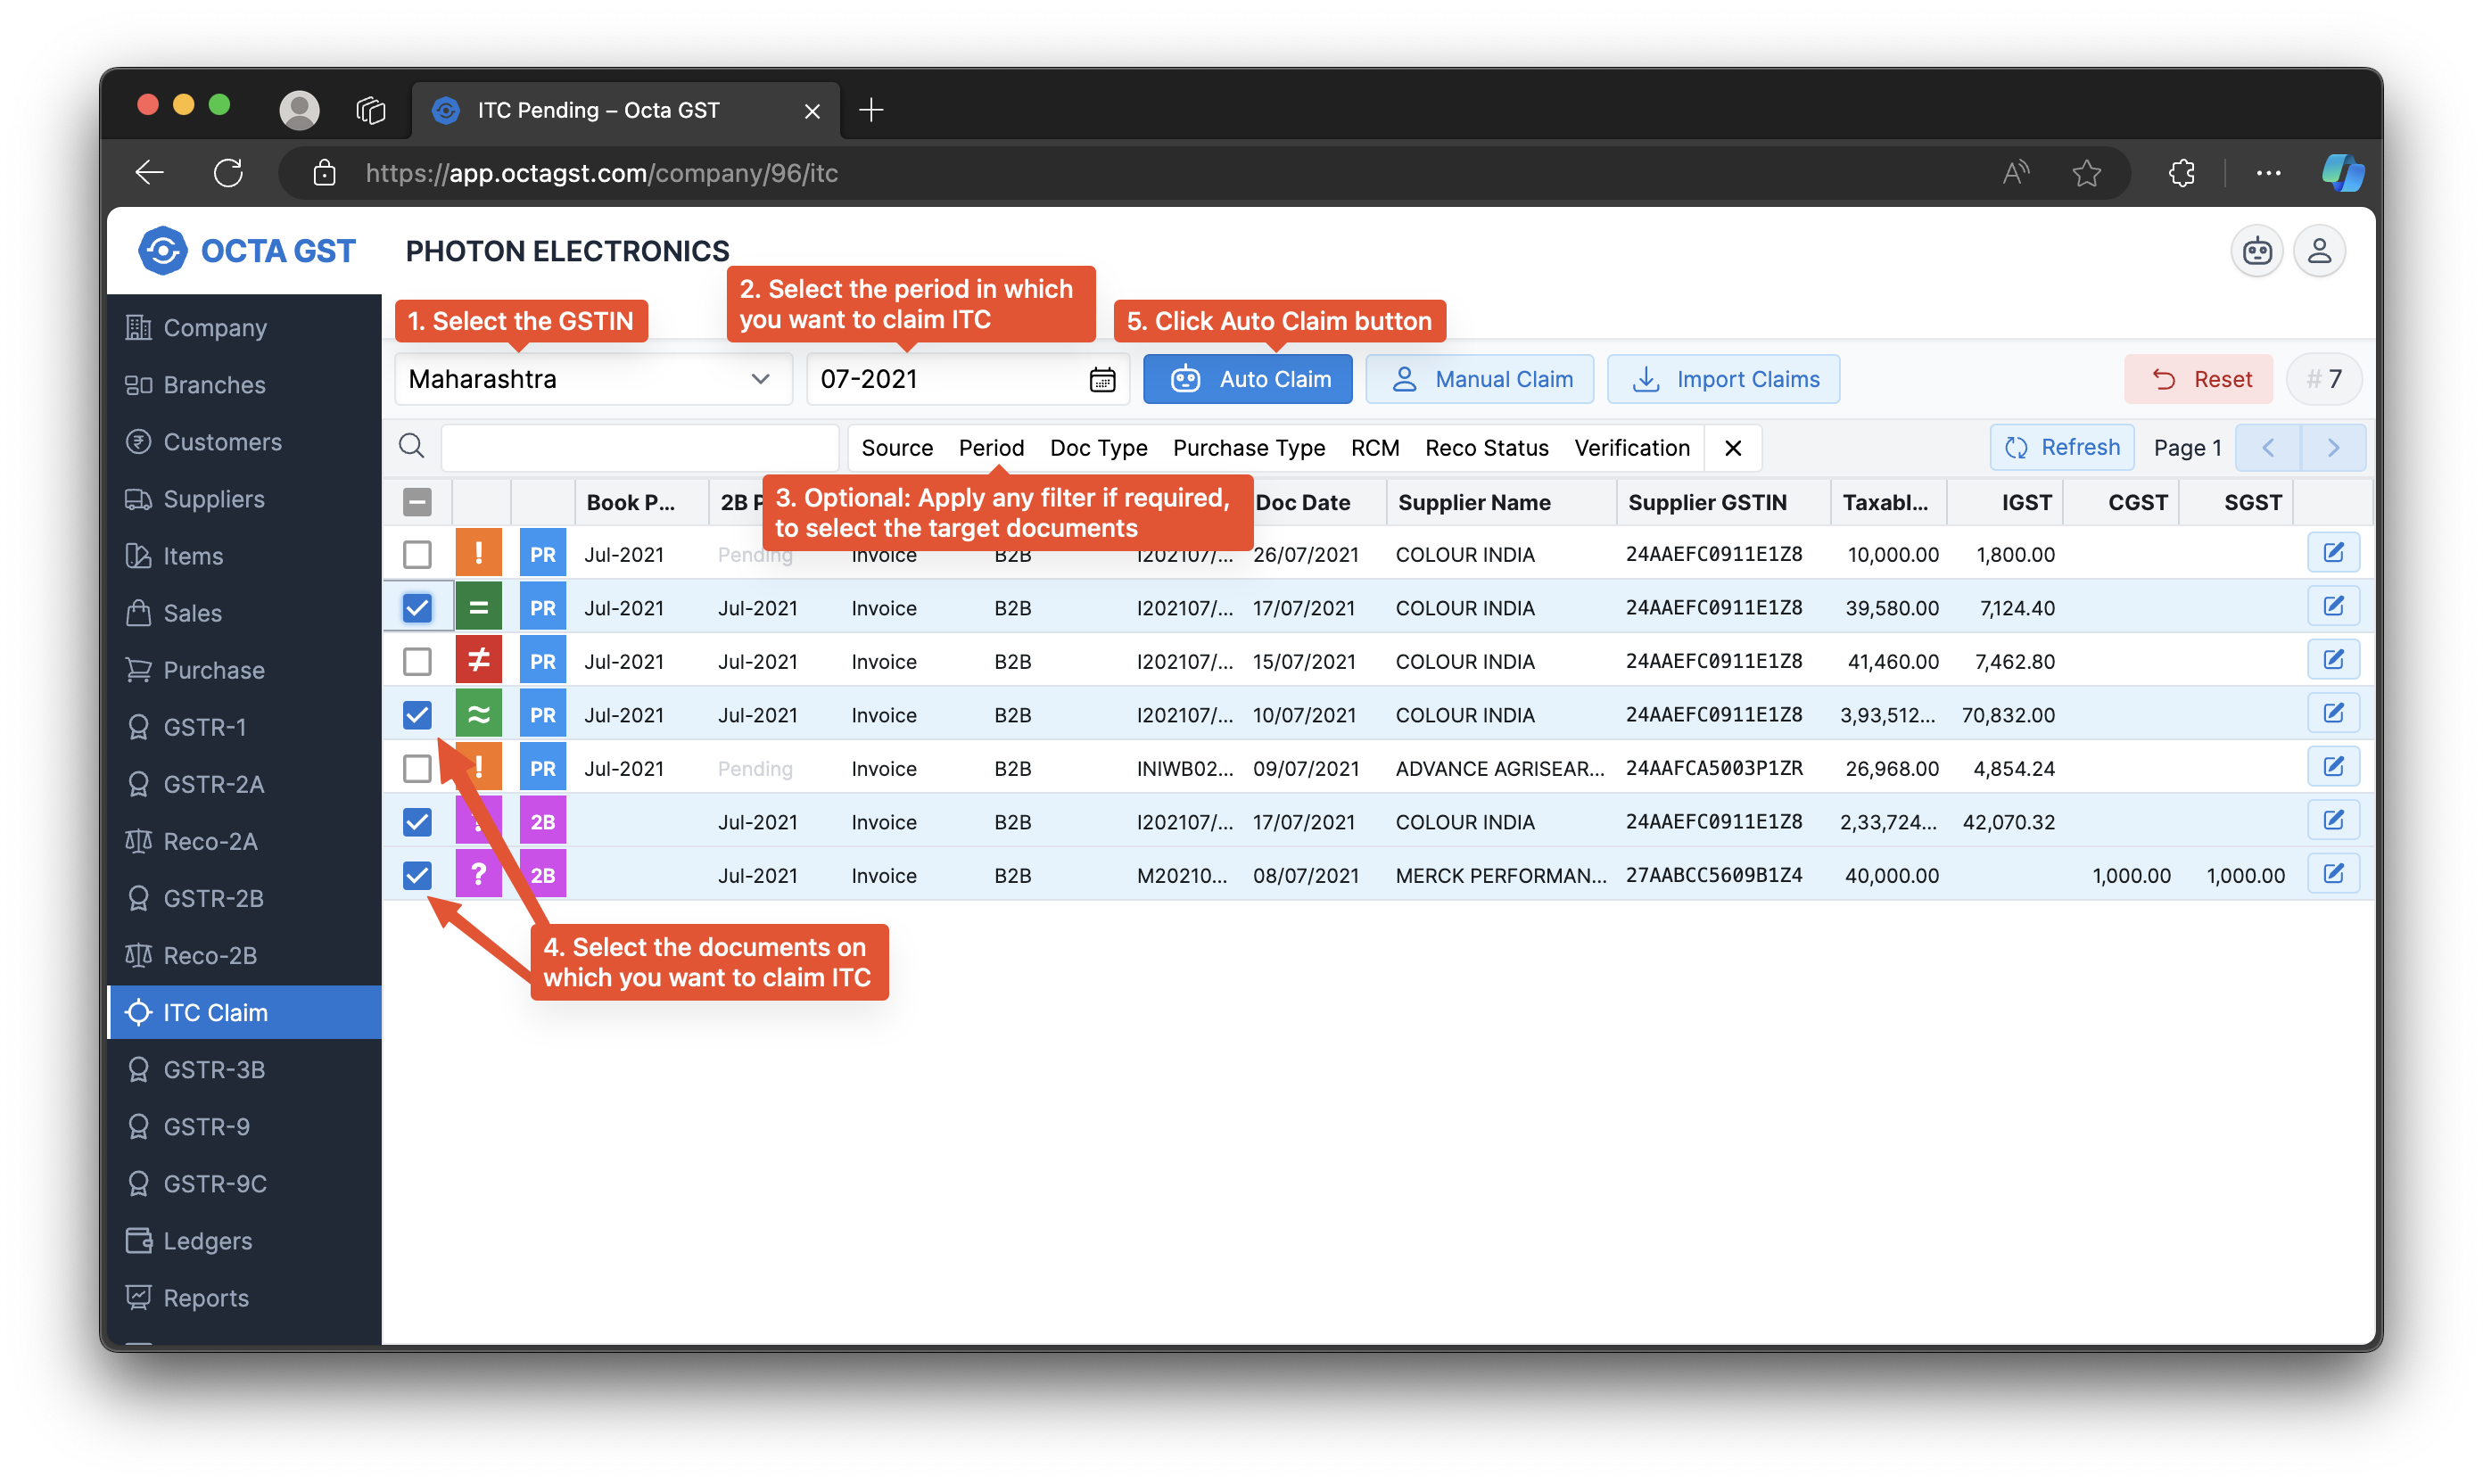
Task: Open the Reco Status filter dropdown
Action: coord(1486,448)
